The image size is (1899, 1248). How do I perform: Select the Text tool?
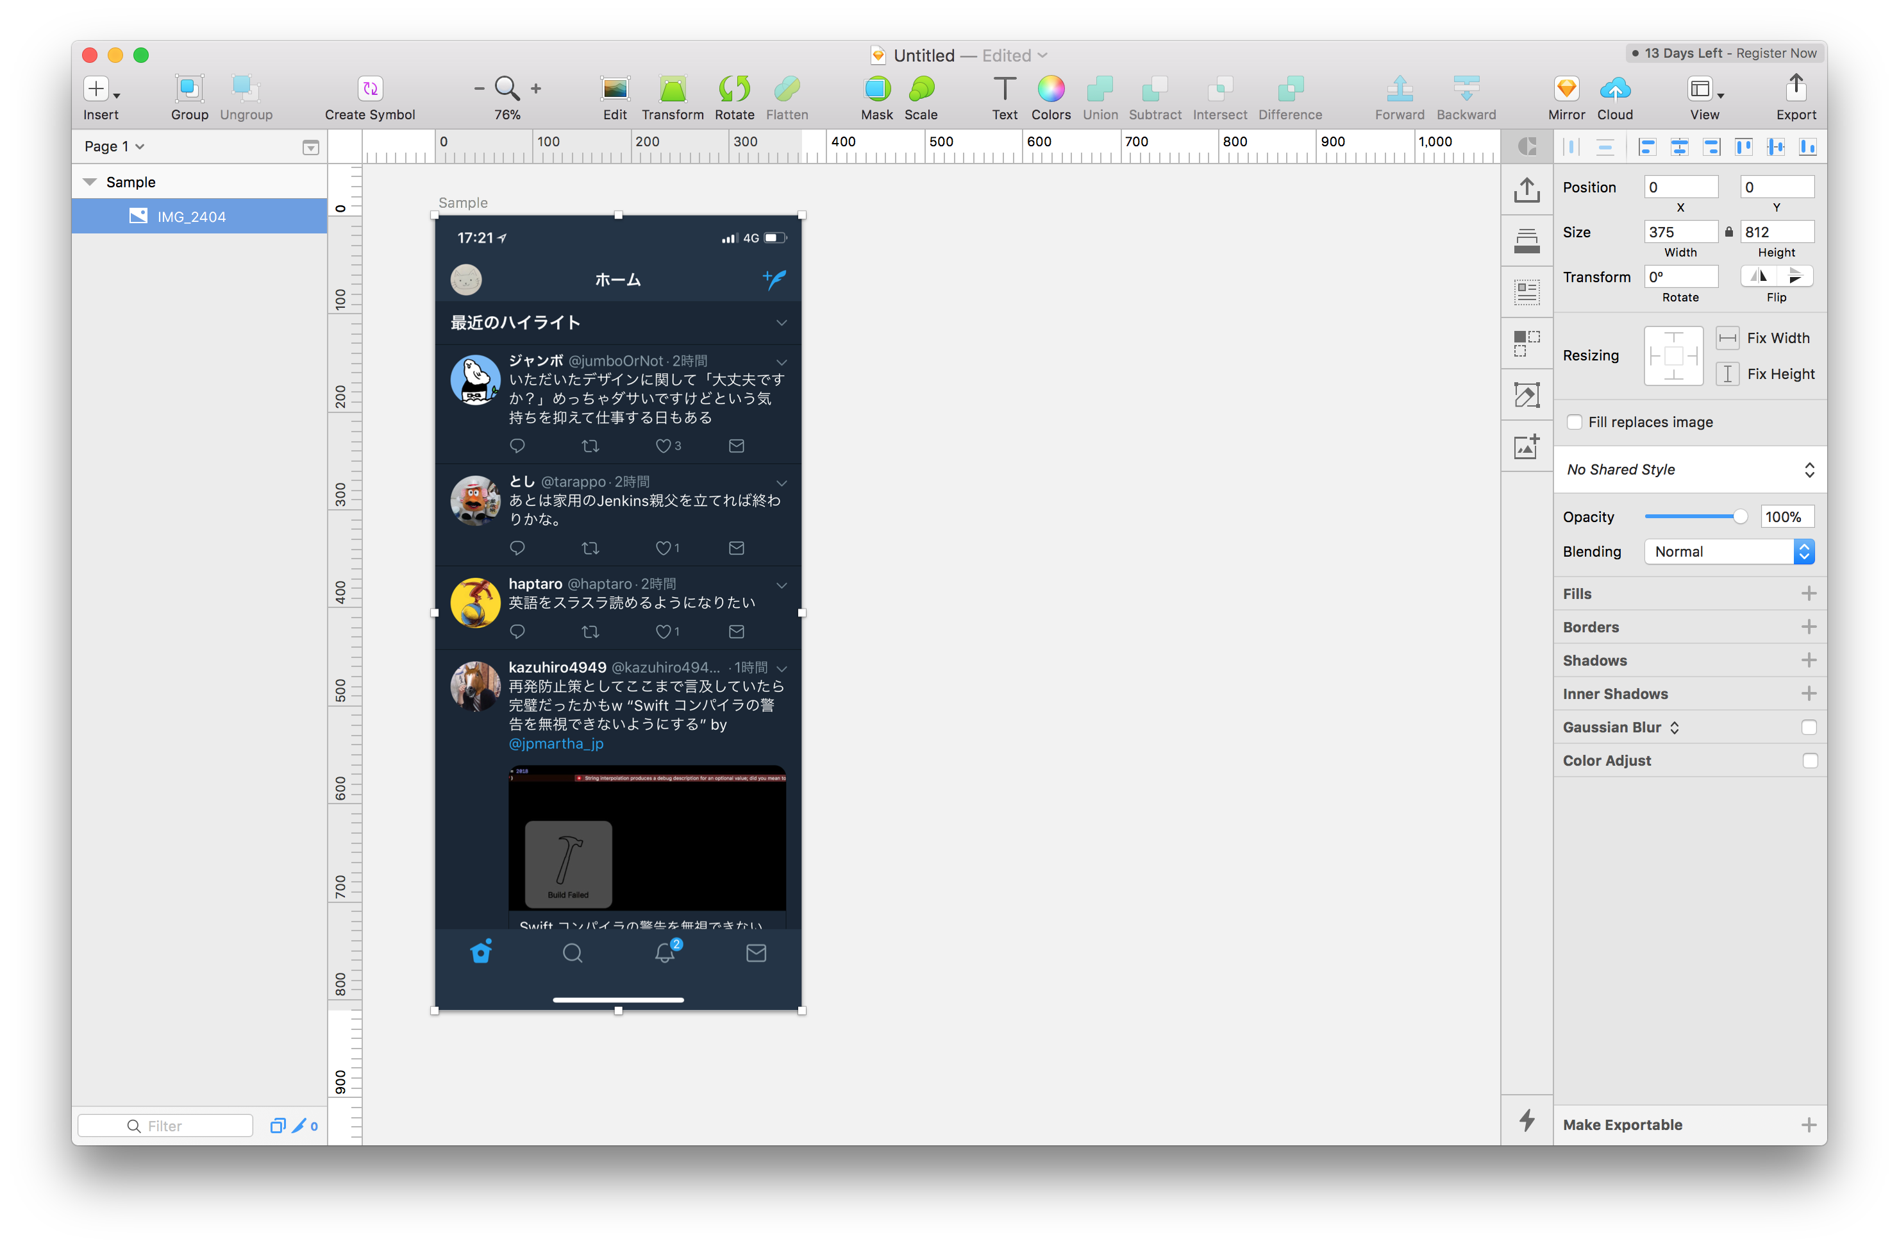[1005, 89]
